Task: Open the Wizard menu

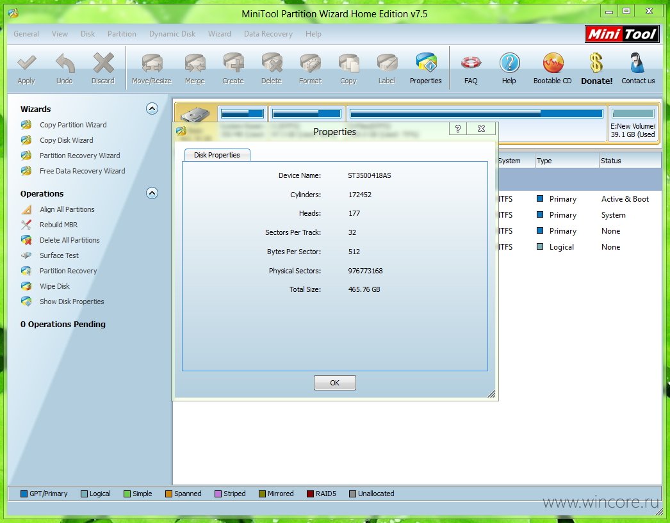Action: tap(220, 34)
